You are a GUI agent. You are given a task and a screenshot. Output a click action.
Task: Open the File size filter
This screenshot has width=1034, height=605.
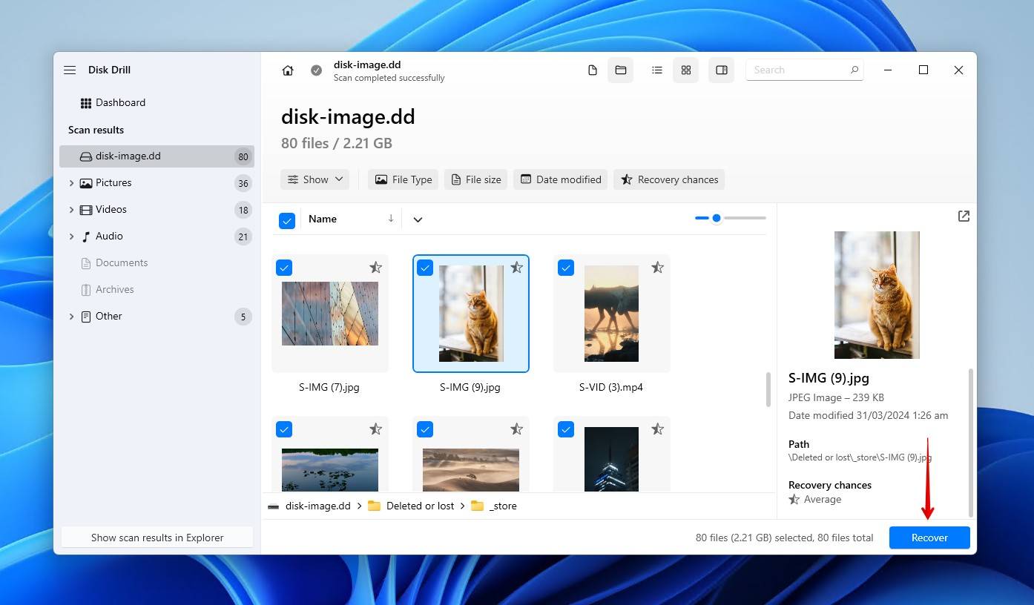475,179
